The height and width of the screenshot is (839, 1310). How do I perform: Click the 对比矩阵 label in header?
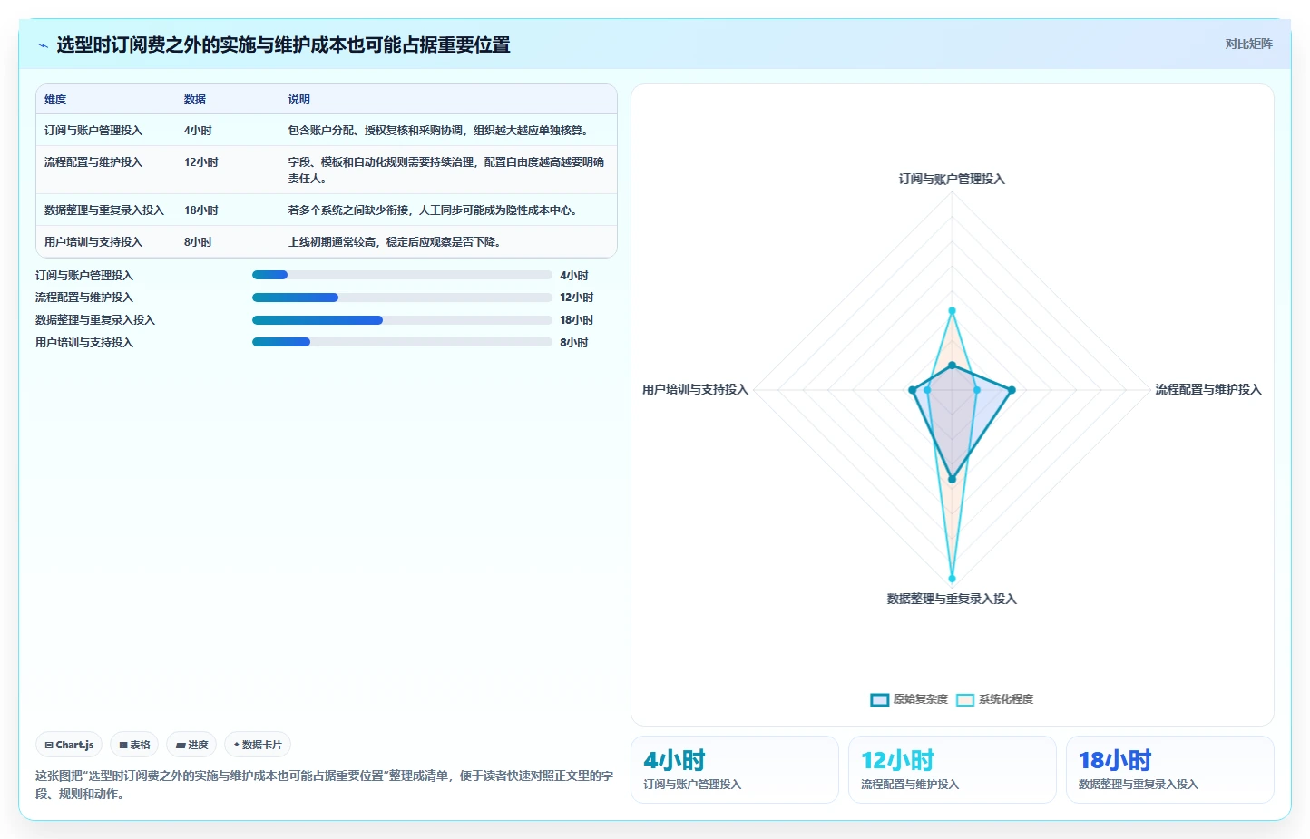pos(1248,44)
